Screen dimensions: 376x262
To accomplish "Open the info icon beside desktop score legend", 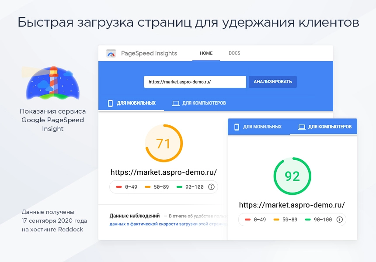I will coord(340,220).
